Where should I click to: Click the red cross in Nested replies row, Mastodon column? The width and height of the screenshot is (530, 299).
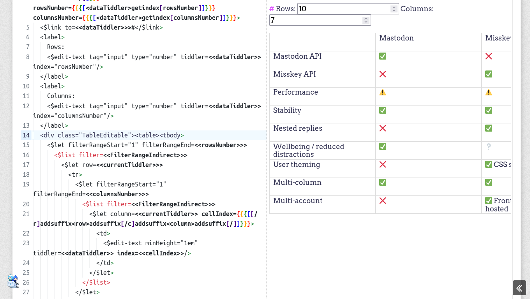click(383, 128)
